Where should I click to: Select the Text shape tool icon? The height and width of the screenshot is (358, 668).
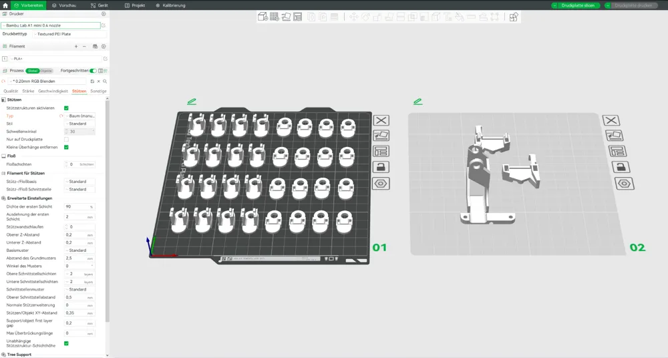(448, 17)
